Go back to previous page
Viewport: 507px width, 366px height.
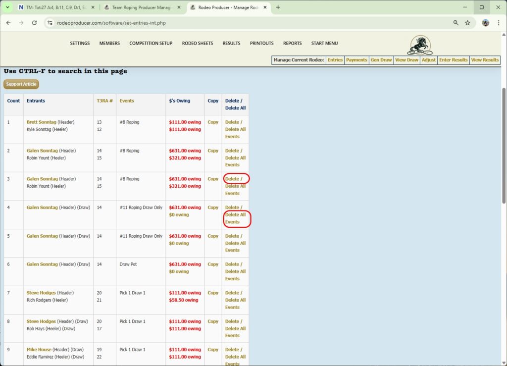[8, 23]
